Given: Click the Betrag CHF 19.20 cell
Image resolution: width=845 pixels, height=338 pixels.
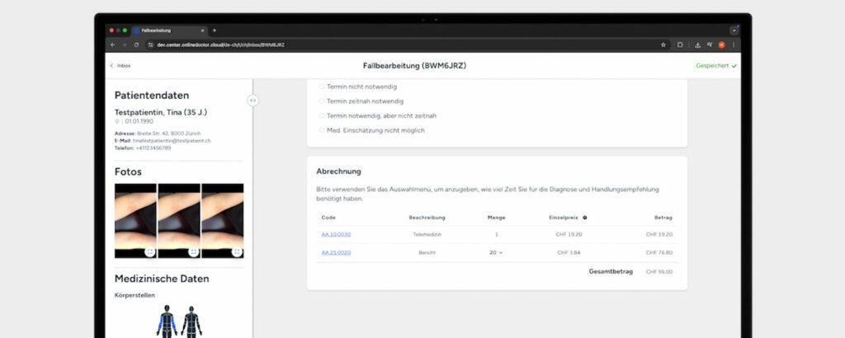Looking at the screenshot, I should 659,234.
